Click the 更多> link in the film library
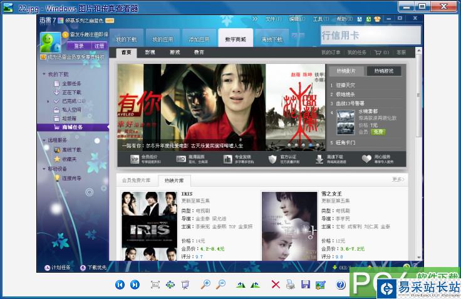The image size is (461, 299). pyautogui.click(x=398, y=179)
